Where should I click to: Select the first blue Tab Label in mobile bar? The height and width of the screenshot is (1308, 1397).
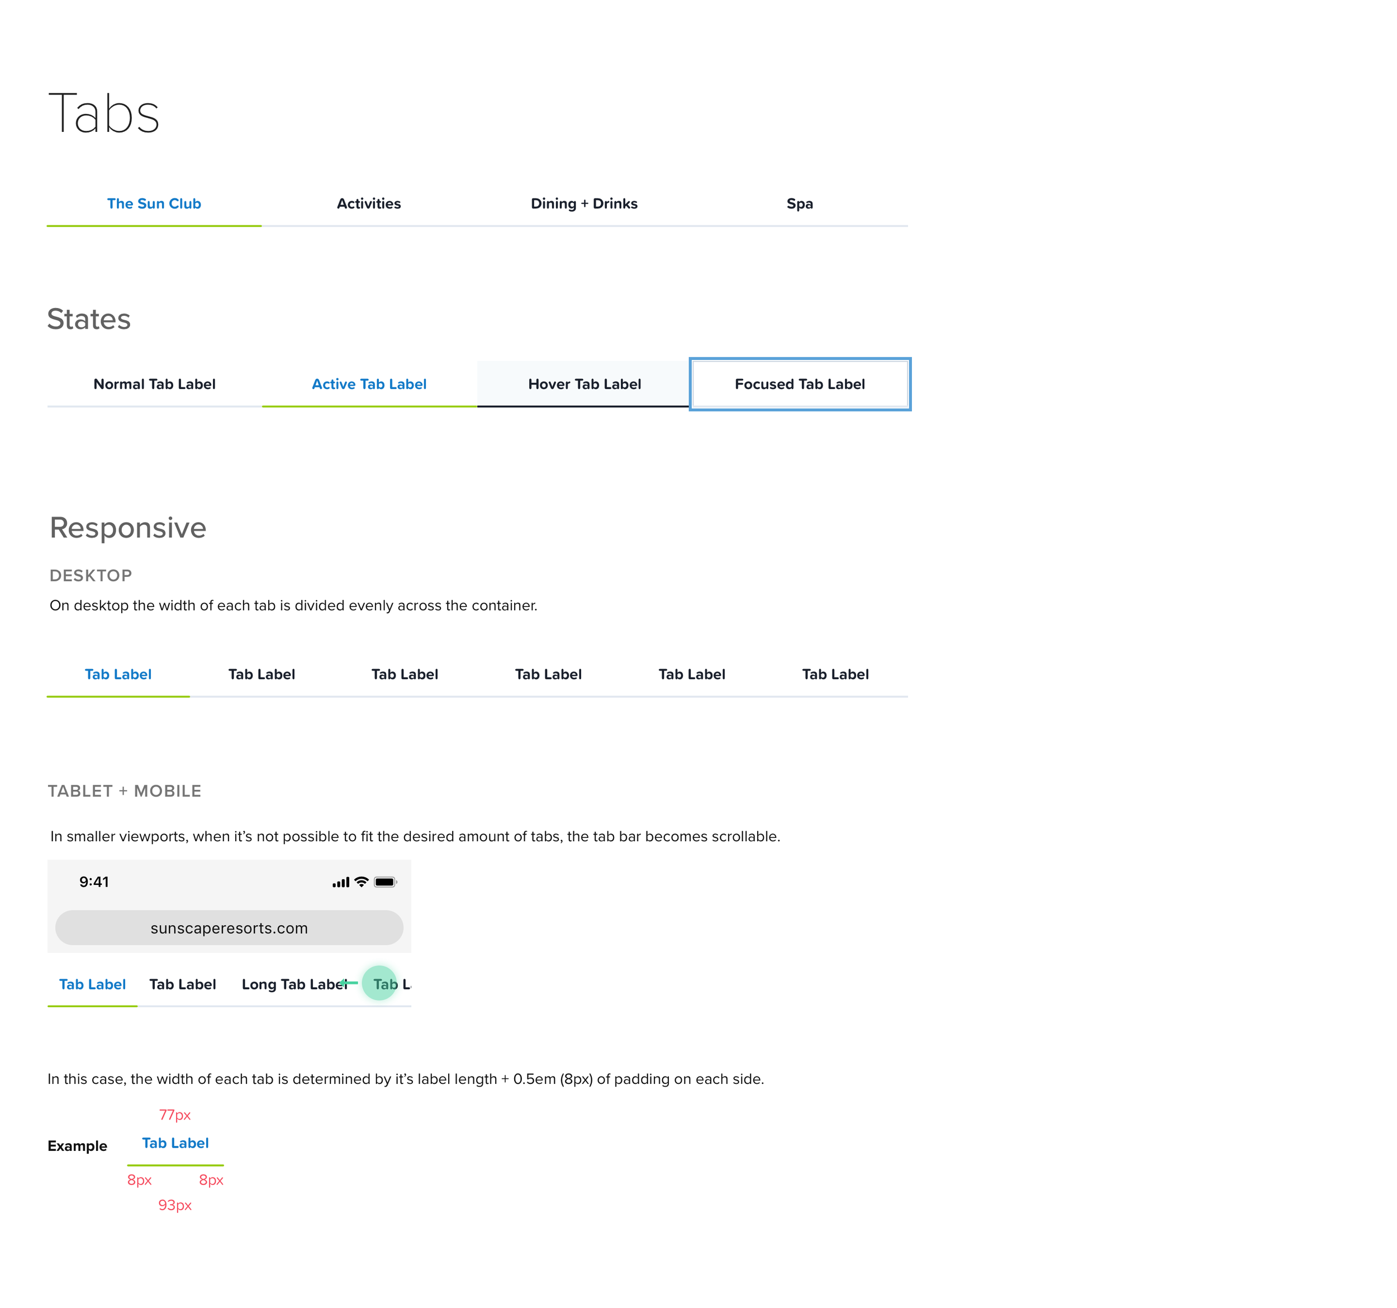(x=92, y=985)
